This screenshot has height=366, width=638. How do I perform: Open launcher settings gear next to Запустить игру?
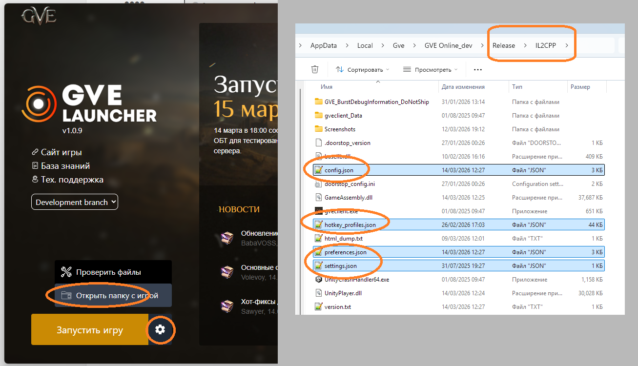160,330
